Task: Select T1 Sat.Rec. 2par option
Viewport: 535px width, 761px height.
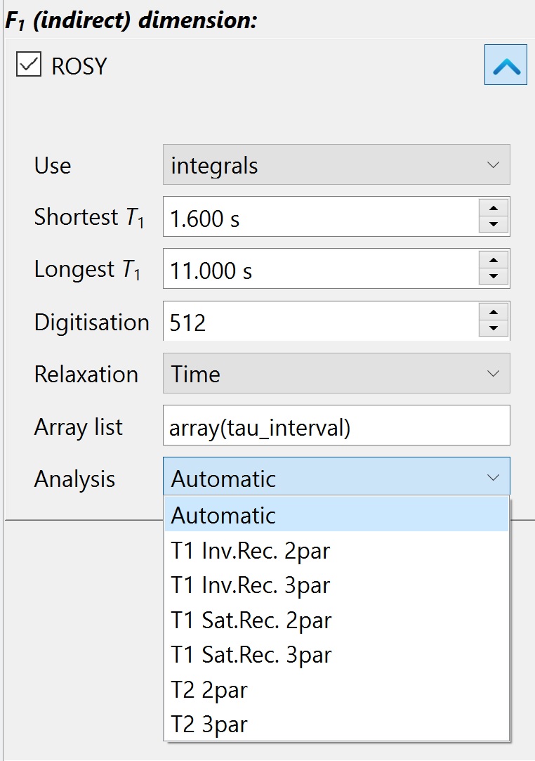Action: 336,620
